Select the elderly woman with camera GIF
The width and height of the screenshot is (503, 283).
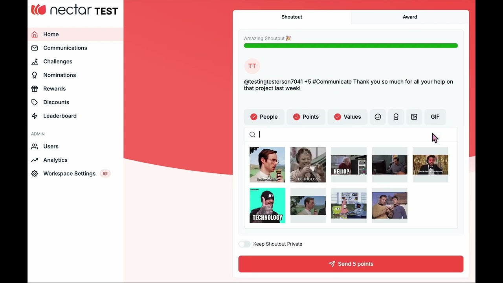tap(308, 165)
